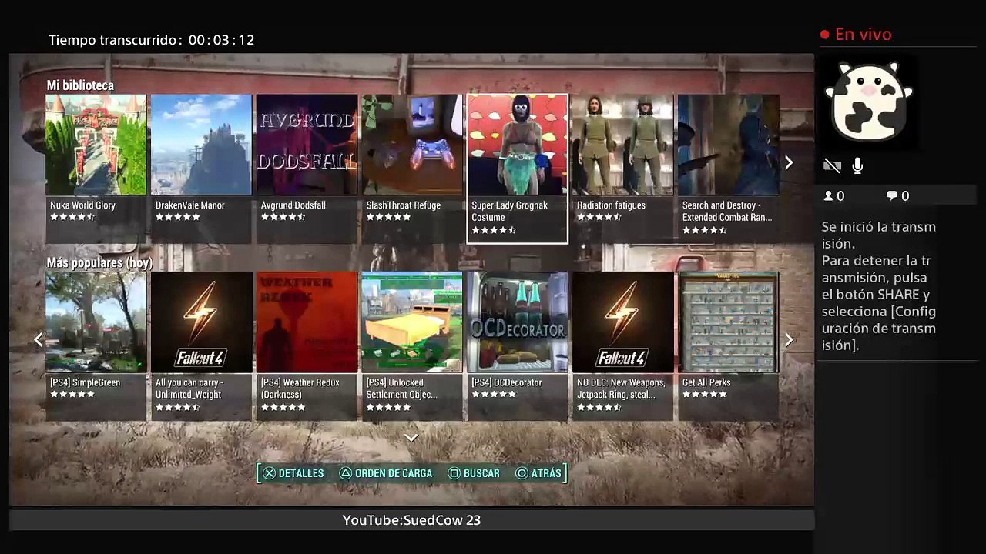Select the [PS4] SimpleGreen mod image
The height and width of the screenshot is (554, 986).
pyautogui.click(x=96, y=322)
